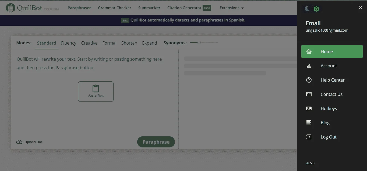
Task: View Hotkeys from the side menu
Action: [x=332, y=108]
